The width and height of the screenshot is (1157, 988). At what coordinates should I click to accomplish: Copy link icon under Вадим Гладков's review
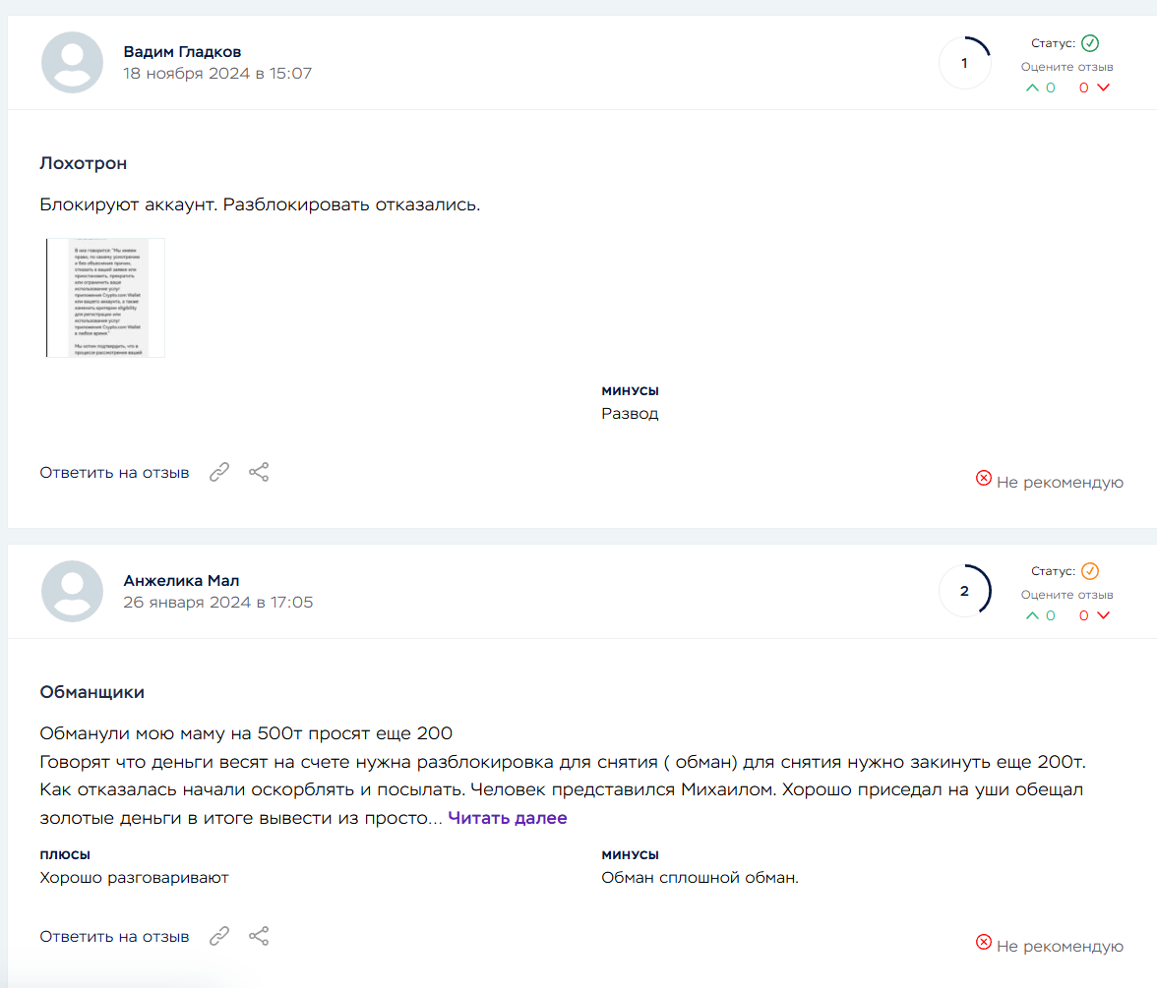pos(219,472)
